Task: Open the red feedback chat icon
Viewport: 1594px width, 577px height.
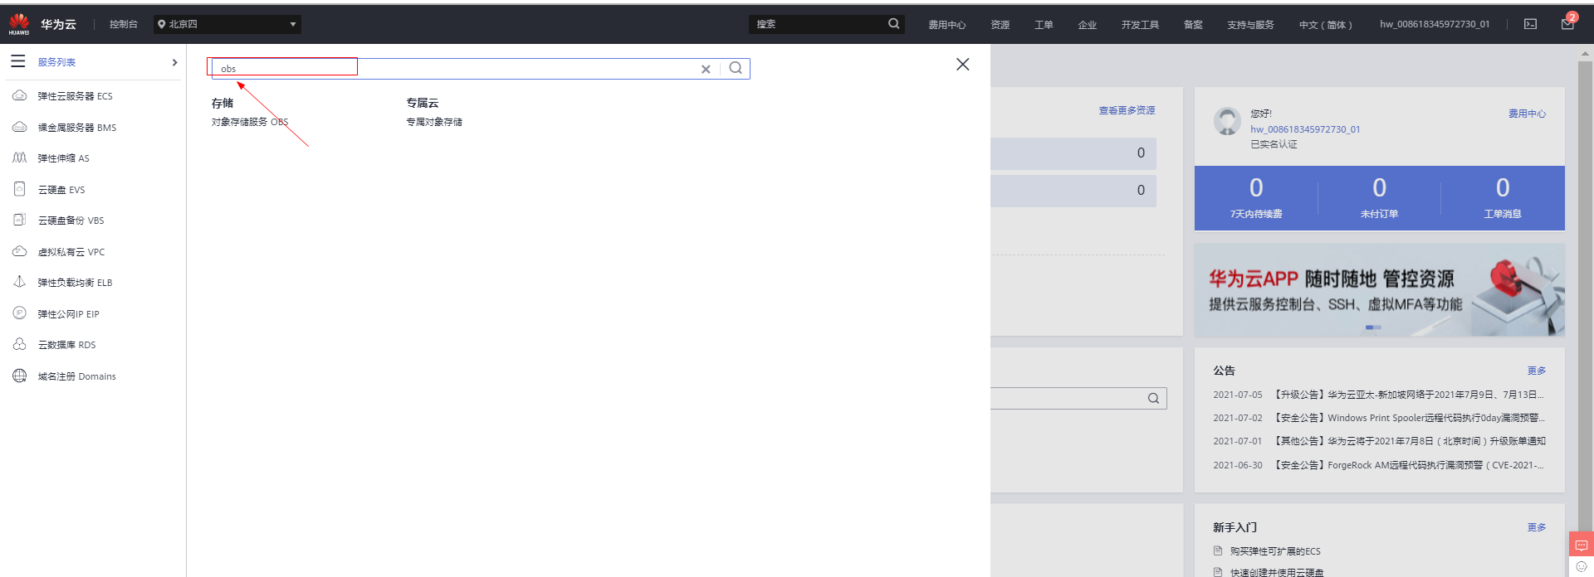Action: pyautogui.click(x=1582, y=545)
